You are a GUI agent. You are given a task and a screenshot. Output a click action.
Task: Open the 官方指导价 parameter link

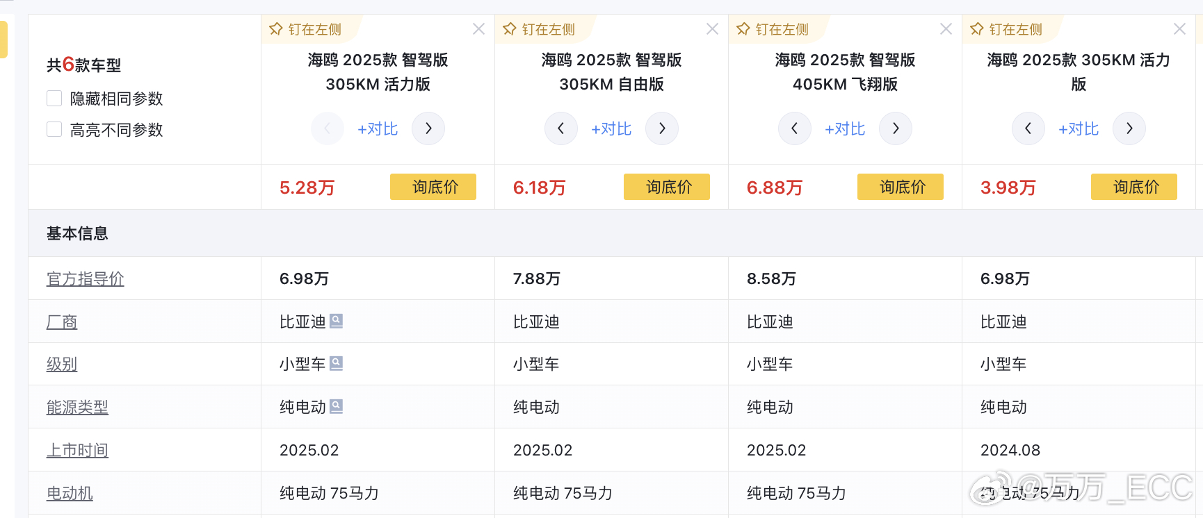point(85,279)
